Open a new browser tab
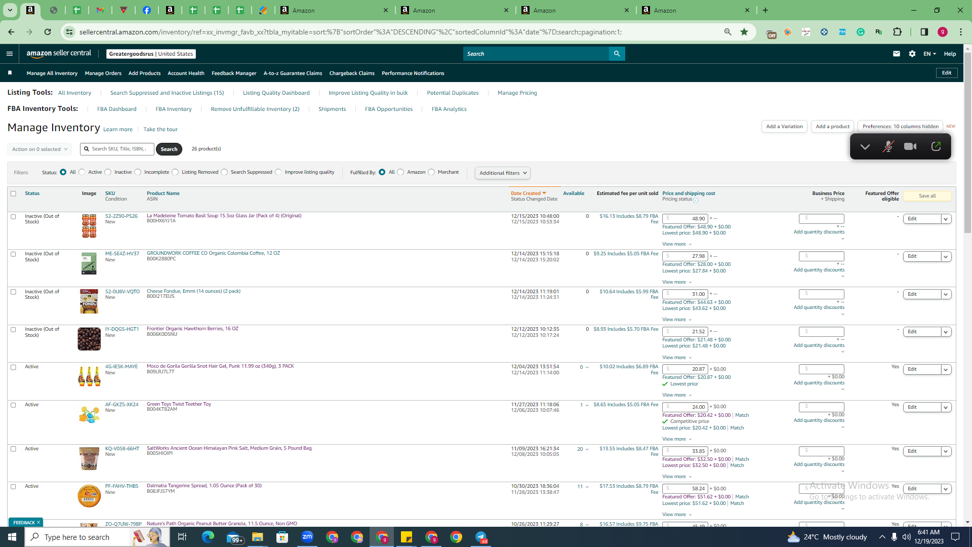This screenshot has height=547, width=972. click(765, 10)
